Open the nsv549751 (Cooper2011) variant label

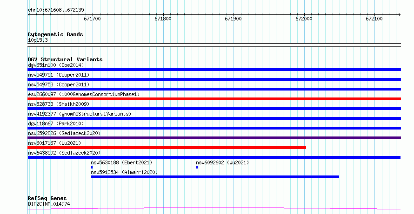[59, 75]
